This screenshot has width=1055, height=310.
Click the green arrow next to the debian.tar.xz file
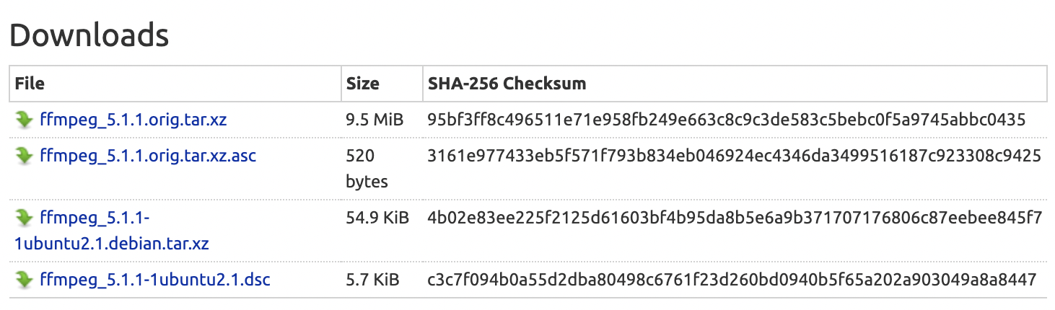tap(25, 217)
